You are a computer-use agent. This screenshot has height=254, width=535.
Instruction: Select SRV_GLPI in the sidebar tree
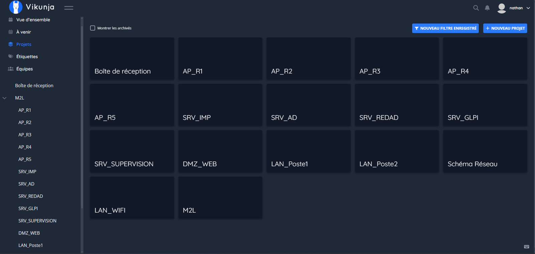click(28, 209)
